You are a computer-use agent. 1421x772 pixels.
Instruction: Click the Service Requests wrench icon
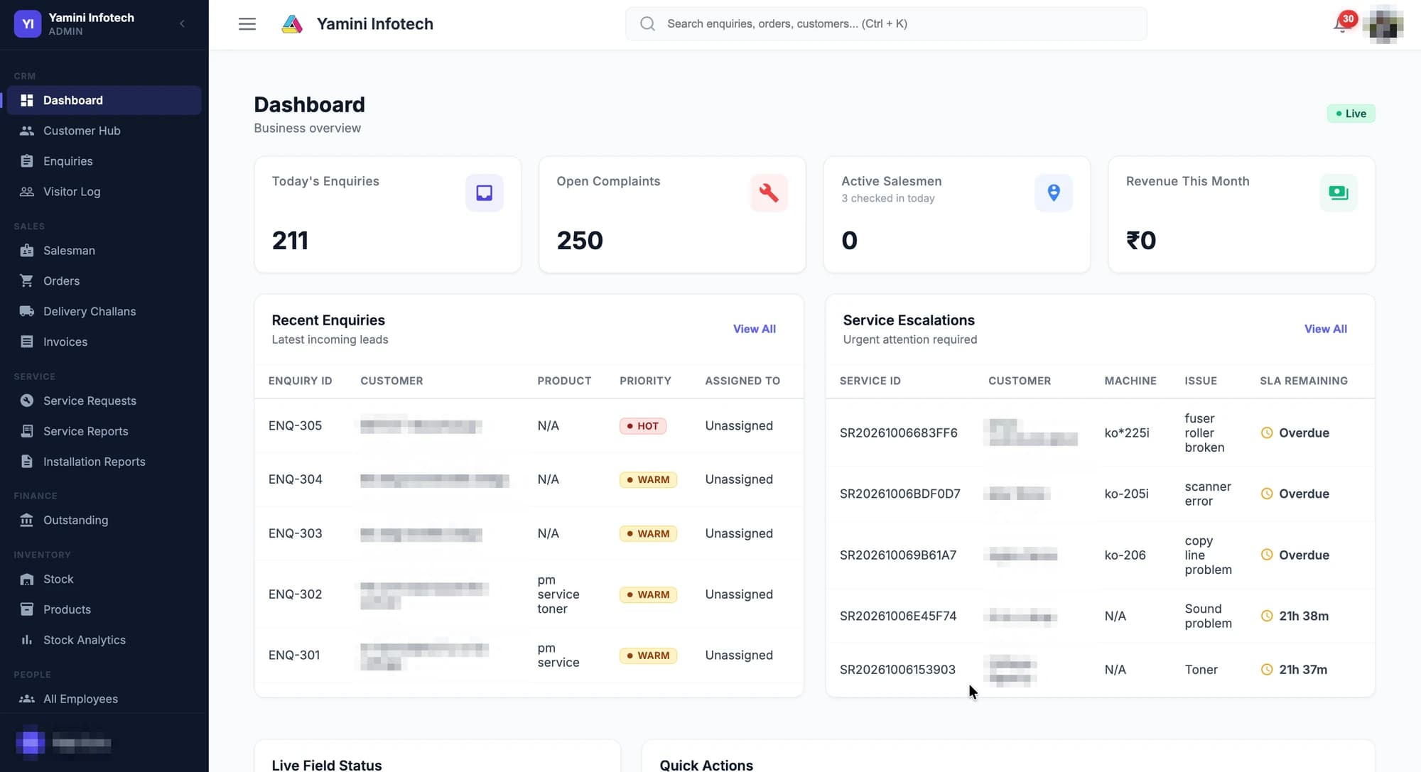tap(27, 401)
